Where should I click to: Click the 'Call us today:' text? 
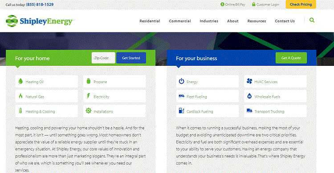click(15, 4)
